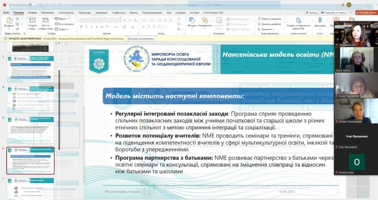The height and width of the screenshot is (200, 378).
Task: Click the slide panel vertical scrollbar
Action: [59, 110]
